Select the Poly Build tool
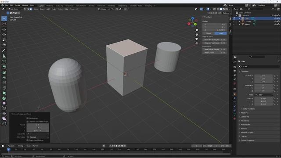This screenshot has width=281, height=158. tap(4, 93)
